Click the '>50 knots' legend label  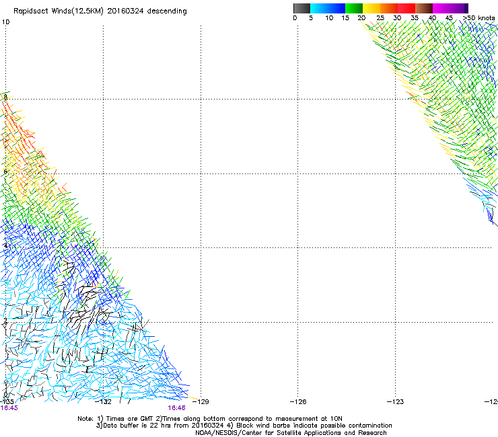(478, 18)
